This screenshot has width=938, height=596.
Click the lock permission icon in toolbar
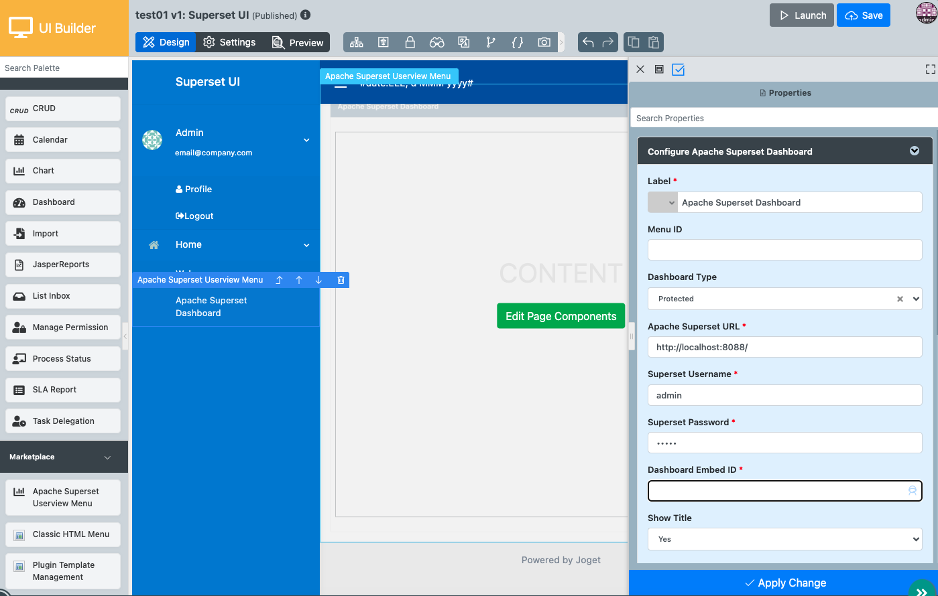(x=410, y=42)
